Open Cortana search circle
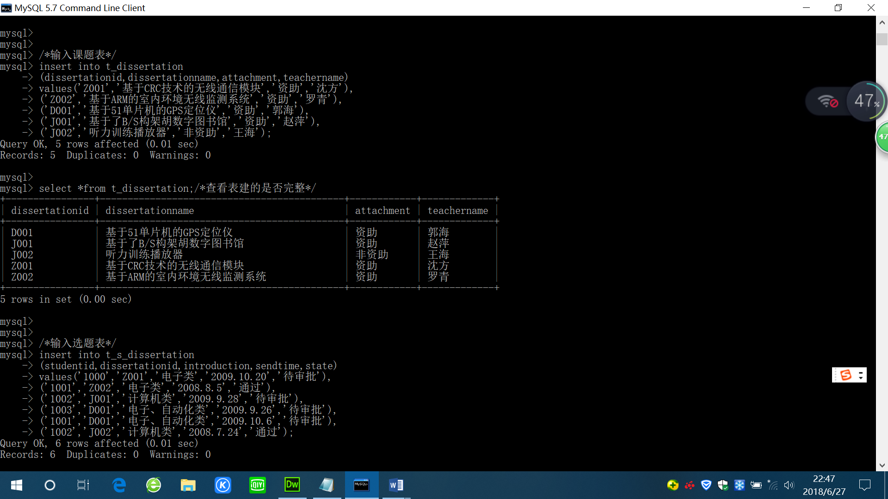This screenshot has height=499, width=888. [49, 485]
